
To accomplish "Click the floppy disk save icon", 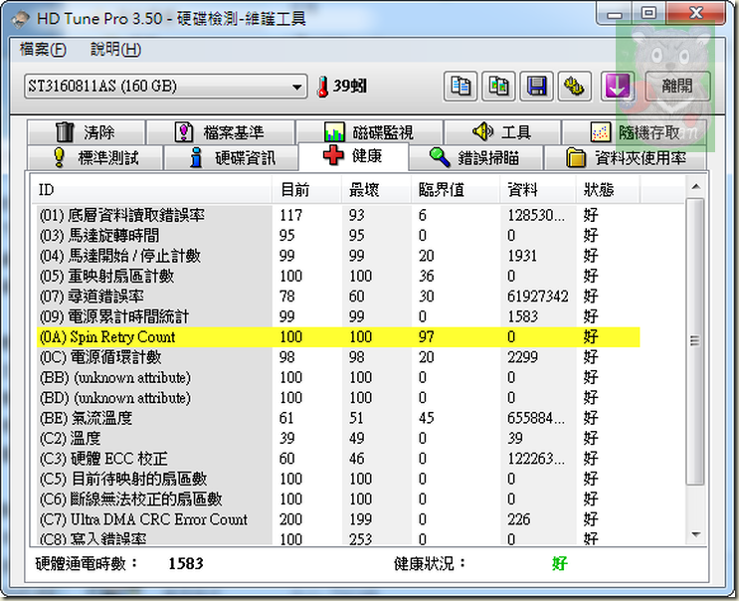I will (x=537, y=87).
